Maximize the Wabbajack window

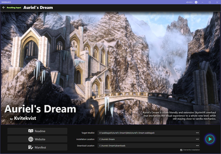tap(210, 2)
